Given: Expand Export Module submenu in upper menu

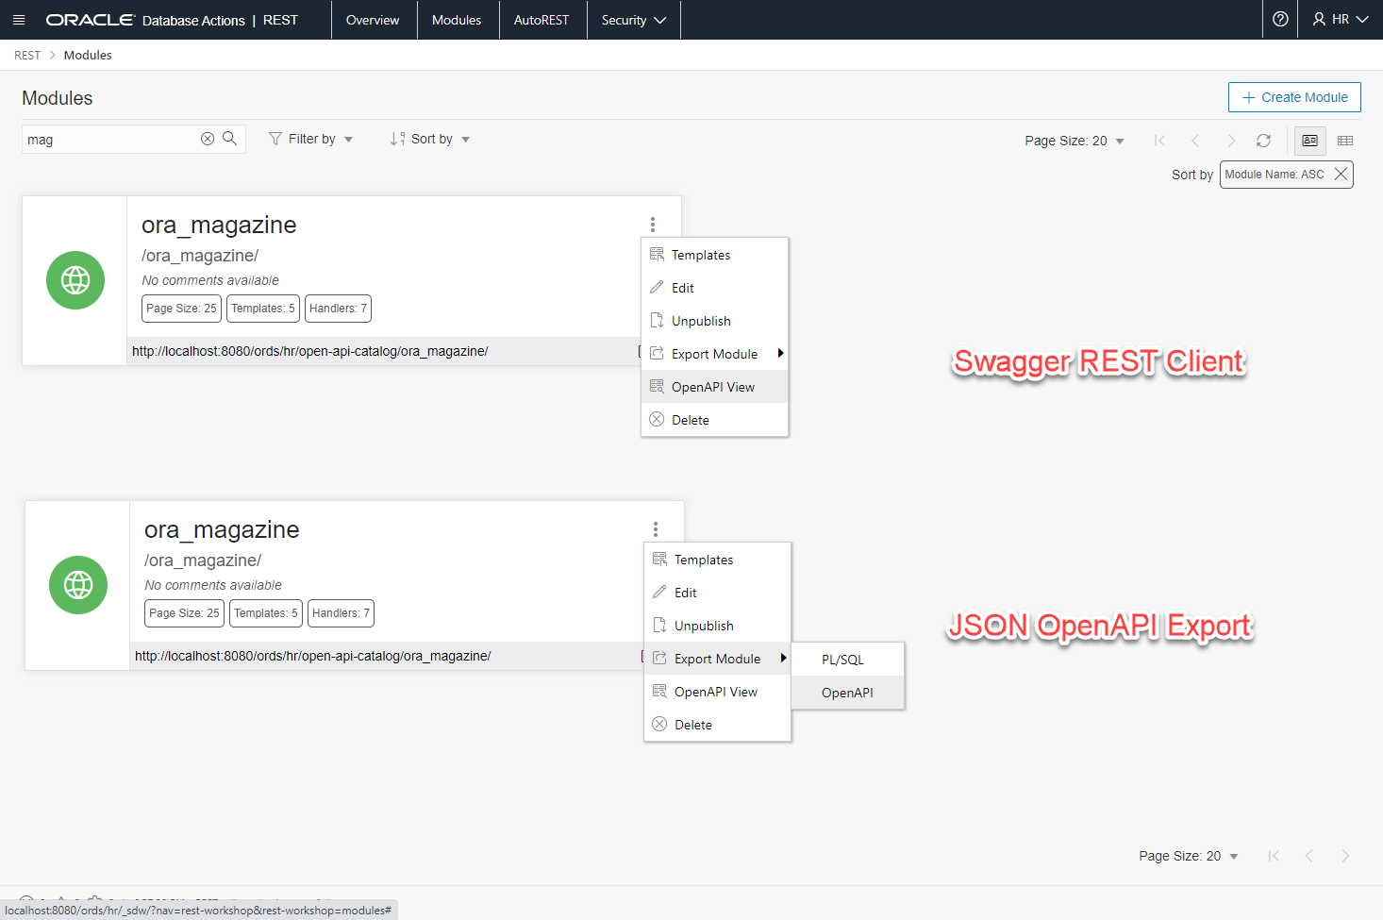Looking at the screenshot, I should click(x=715, y=354).
